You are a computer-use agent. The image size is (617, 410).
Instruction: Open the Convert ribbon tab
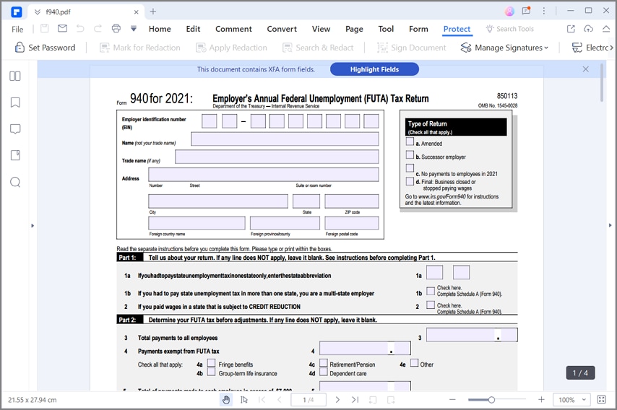(x=282, y=29)
